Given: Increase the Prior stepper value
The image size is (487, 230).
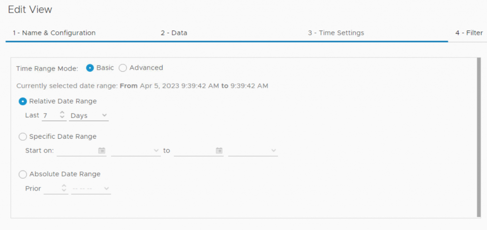Looking at the screenshot, I should (64, 186).
